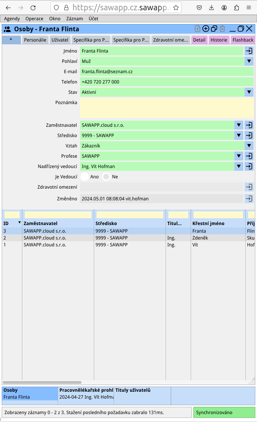Click the Osoby people icon in title bar

[x=7, y=29]
